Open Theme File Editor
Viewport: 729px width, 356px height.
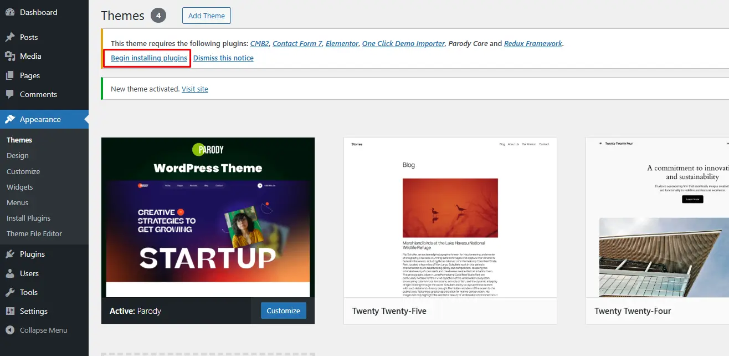click(34, 233)
